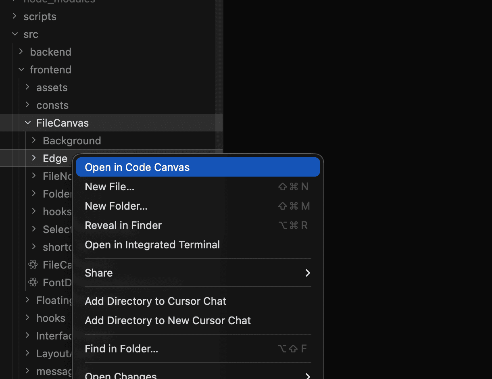Click the chevron next to the backend folder
The height and width of the screenshot is (379, 492).
point(21,52)
